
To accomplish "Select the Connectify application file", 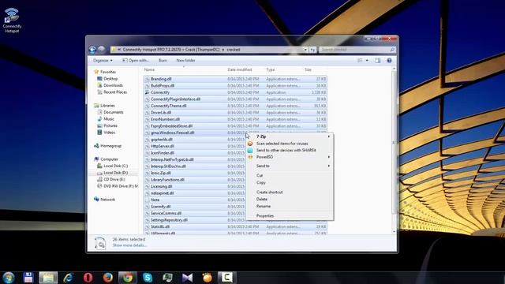I will point(235,92).
